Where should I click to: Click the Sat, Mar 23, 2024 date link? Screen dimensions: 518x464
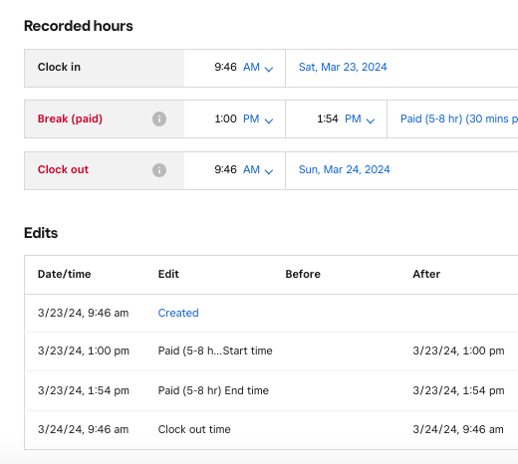(343, 68)
